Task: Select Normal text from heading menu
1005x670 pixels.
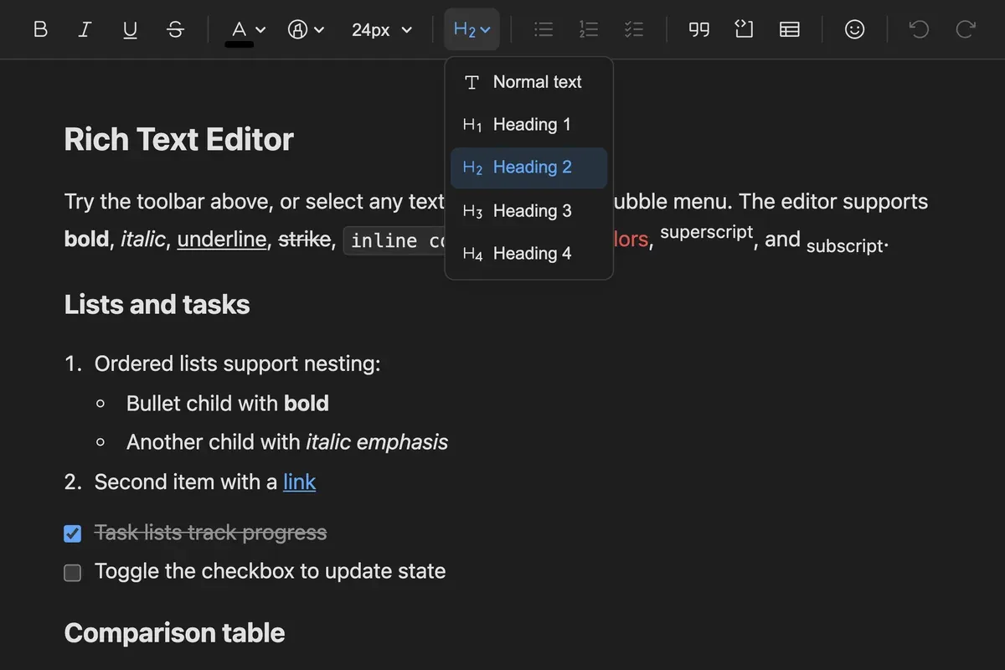Action: [528, 82]
